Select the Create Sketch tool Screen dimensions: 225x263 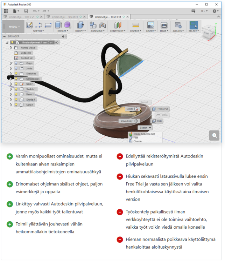(29, 25)
